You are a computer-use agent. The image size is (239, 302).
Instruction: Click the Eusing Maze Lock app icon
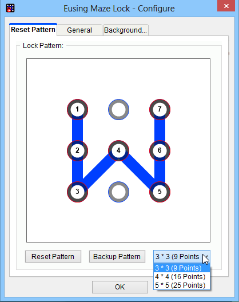pyautogui.click(x=10, y=8)
